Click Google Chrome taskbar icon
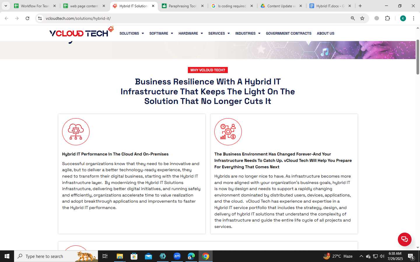420x262 pixels. click(206, 256)
